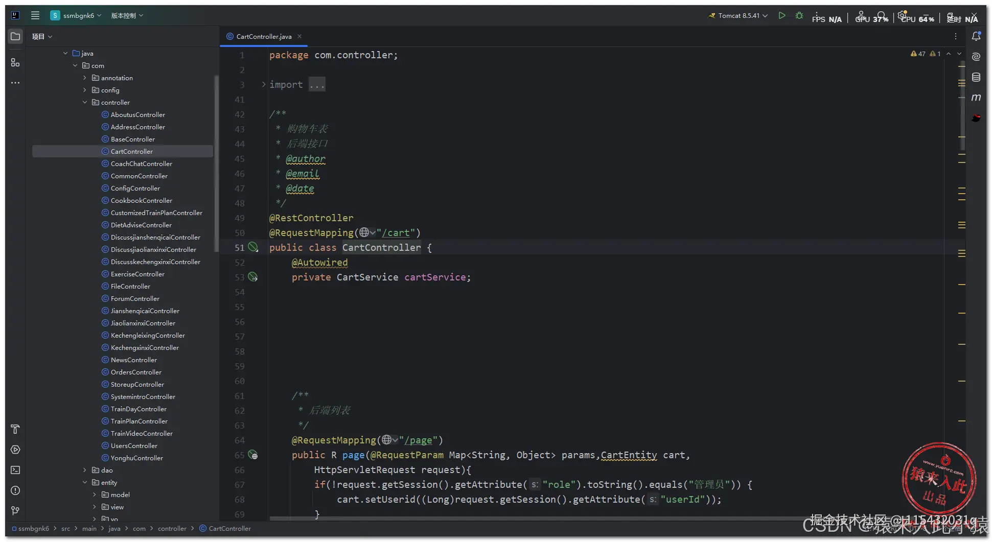Open the Terminal tool window
Image resolution: width=992 pixels, height=542 pixels.
(15, 470)
